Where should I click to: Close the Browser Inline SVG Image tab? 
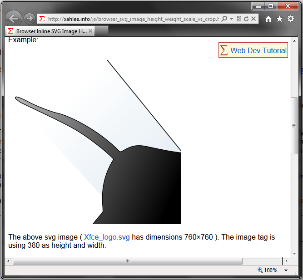[90, 31]
